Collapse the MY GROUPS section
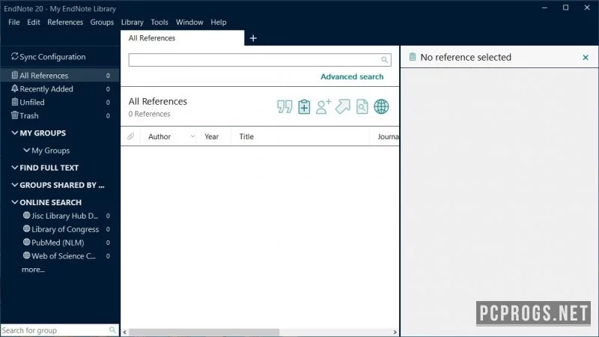599x337 pixels. (x=14, y=133)
